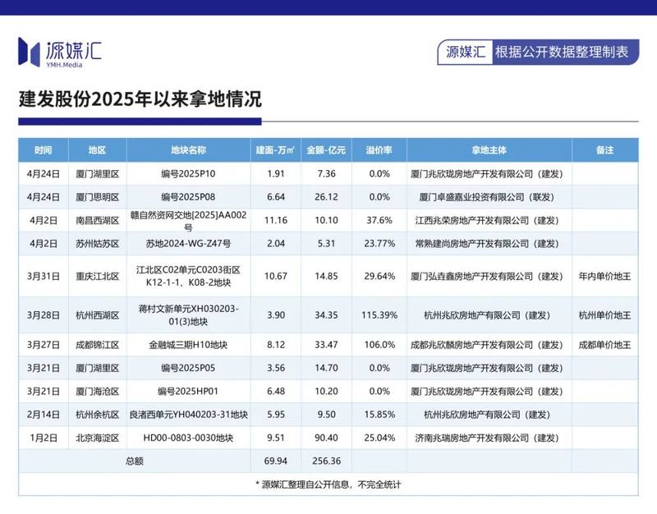Click the 25.04% premium rate cell
This screenshot has height=514, width=657.
tap(379, 438)
